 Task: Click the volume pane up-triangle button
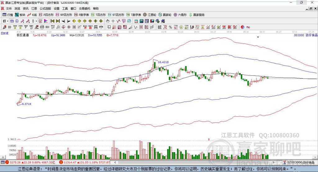tap(3, 157)
